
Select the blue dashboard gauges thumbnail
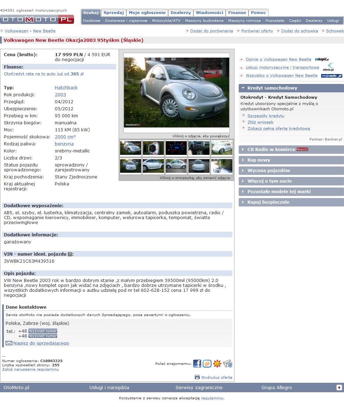pos(176,148)
